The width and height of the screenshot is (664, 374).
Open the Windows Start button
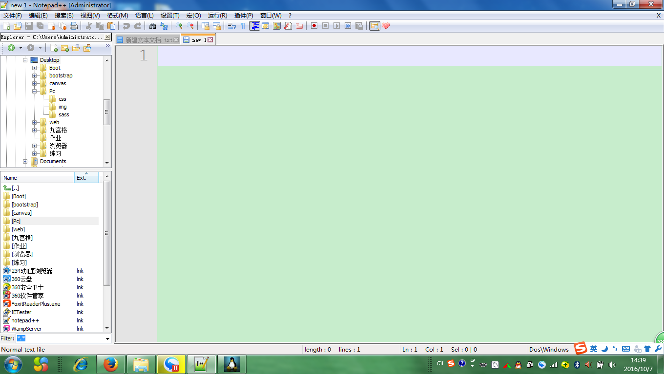(13, 364)
